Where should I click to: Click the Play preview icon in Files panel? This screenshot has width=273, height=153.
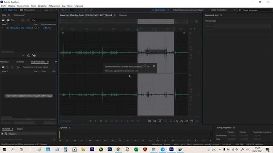(23, 56)
